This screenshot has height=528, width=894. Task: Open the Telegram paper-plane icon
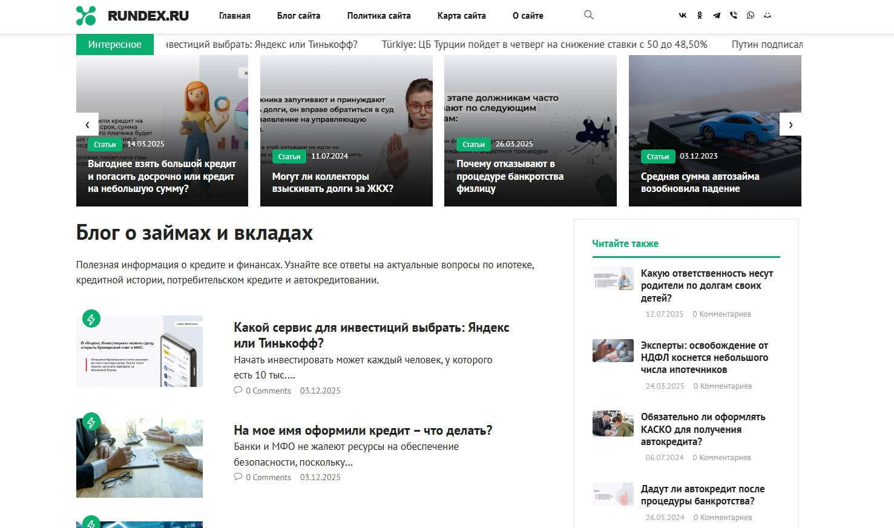pyautogui.click(x=717, y=16)
